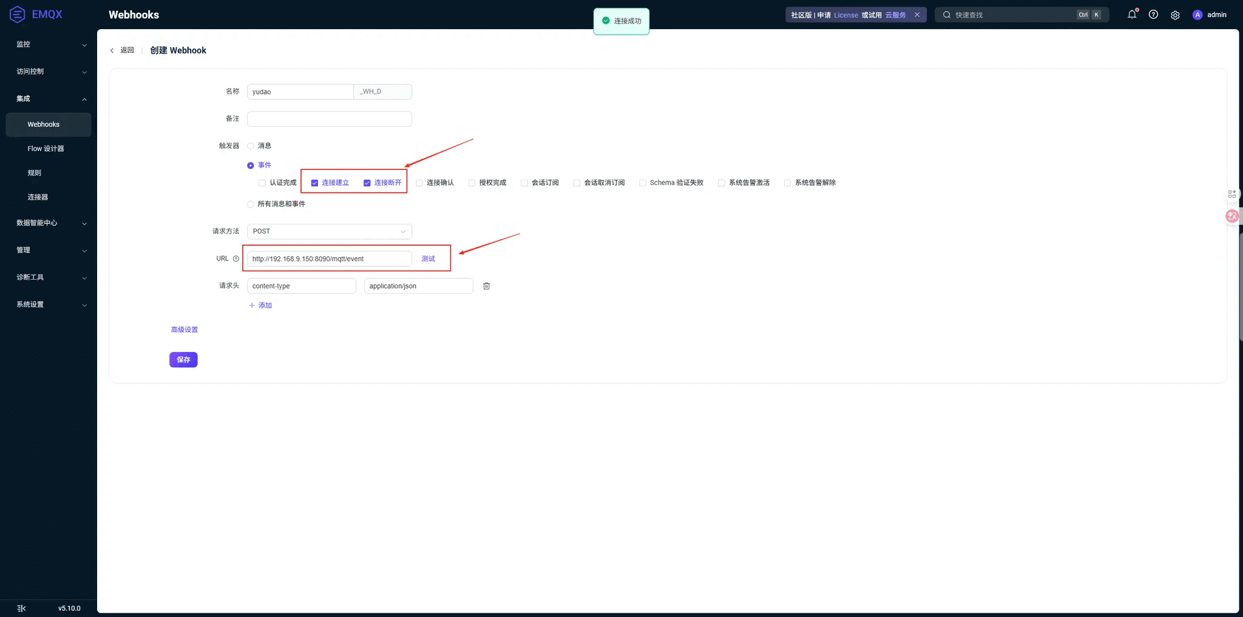
Task: Enable the 认证完成 event checkbox
Action: [x=262, y=183]
